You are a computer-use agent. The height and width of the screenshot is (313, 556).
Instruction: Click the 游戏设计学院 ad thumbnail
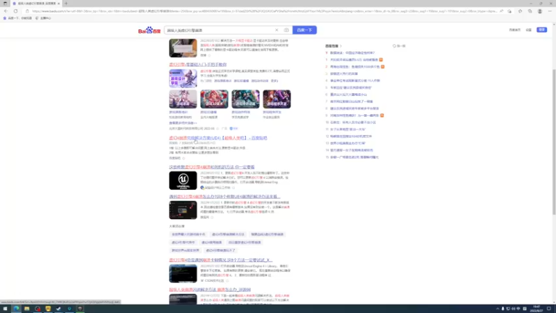pos(183,79)
